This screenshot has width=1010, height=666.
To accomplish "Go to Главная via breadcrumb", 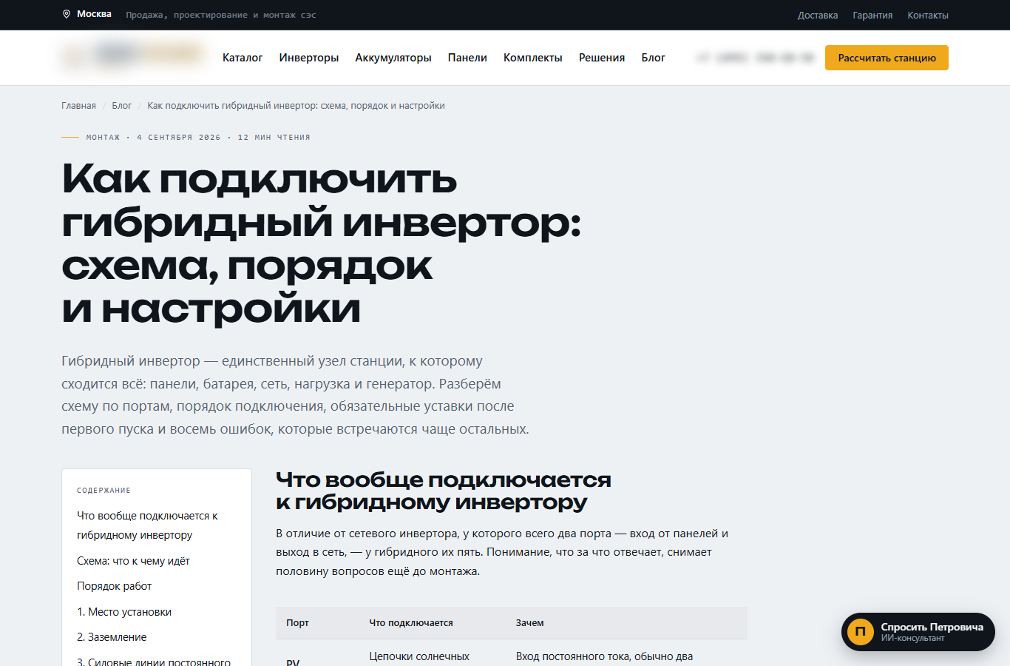I will point(78,106).
